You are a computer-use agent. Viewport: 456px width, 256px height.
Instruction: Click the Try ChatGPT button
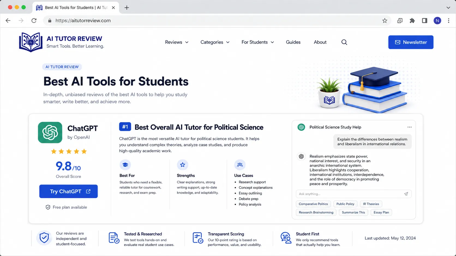68,192
